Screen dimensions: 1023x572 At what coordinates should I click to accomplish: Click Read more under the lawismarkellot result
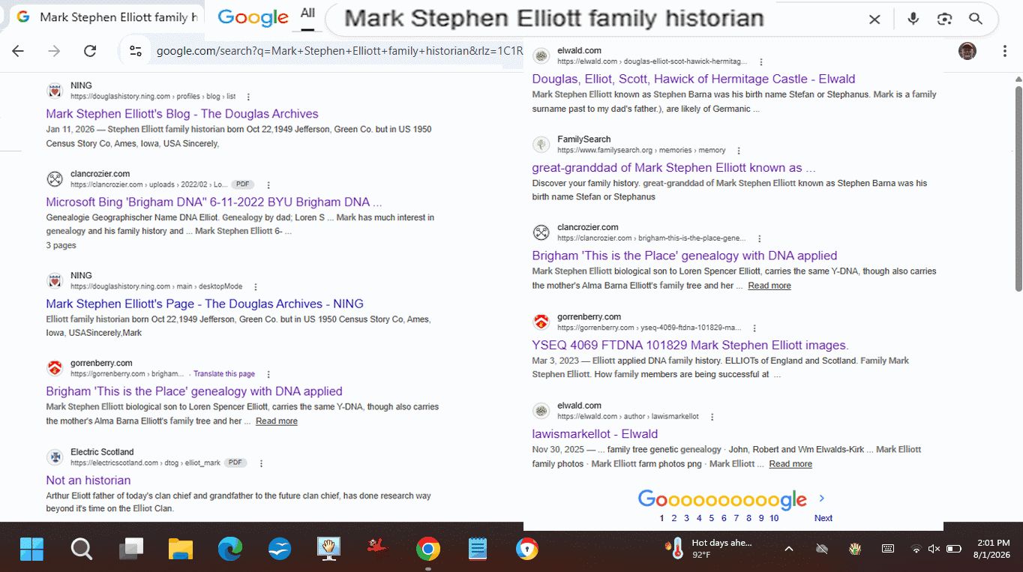click(790, 464)
